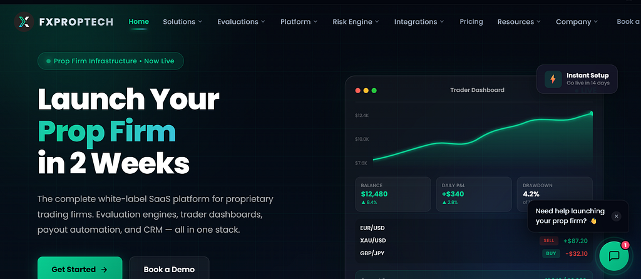The height and width of the screenshot is (279, 641).
Task: Expand the Risk Engine chevron arrow
Action: click(x=377, y=22)
